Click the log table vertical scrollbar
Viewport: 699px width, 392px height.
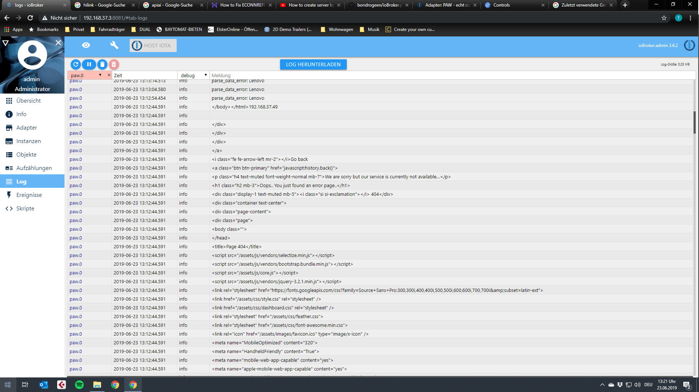[695, 122]
